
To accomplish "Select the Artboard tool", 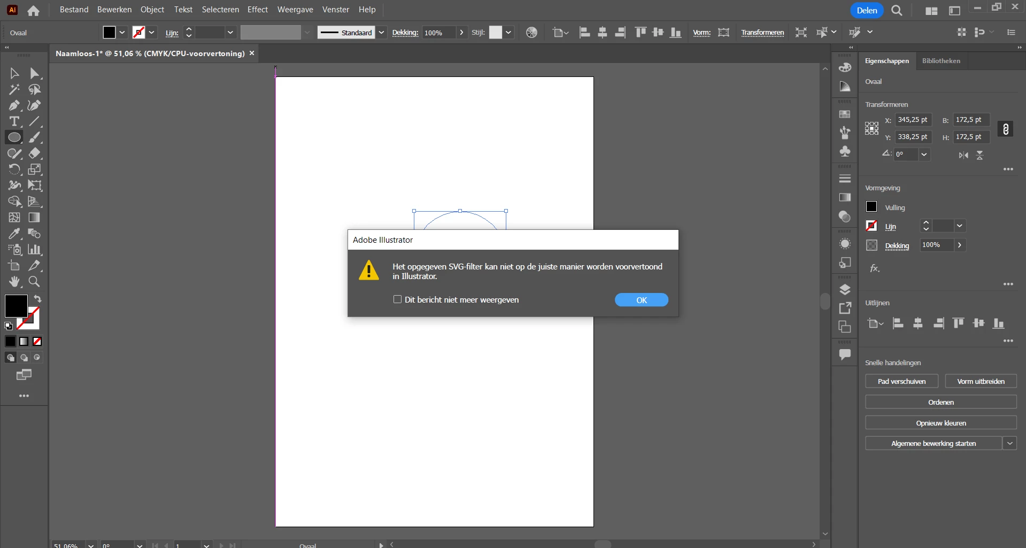I will coord(14,266).
